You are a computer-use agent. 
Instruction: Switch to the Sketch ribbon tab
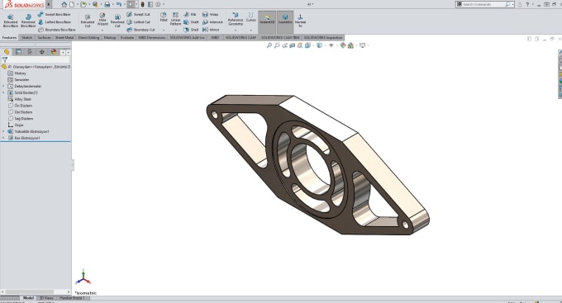pyautogui.click(x=27, y=37)
